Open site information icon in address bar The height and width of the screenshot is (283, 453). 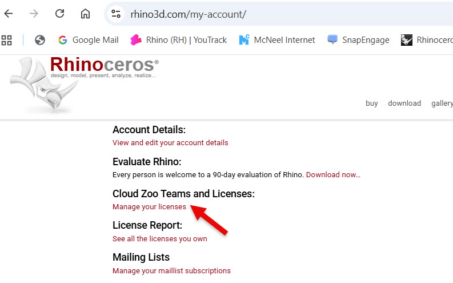pyautogui.click(x=116, y=14)
